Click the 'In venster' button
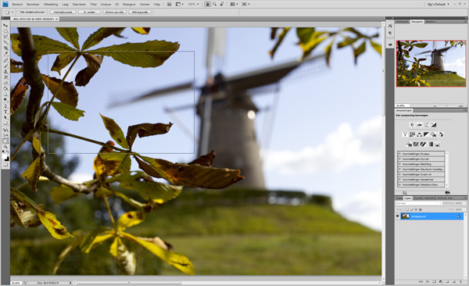469x286 pixels. tap(89, 12)
